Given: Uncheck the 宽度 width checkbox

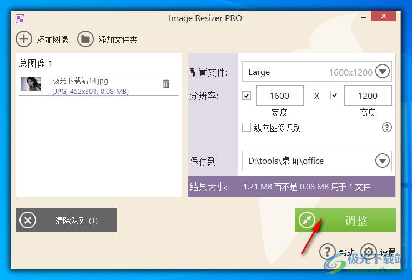Looking at the screenshot, I should point(247,96).
